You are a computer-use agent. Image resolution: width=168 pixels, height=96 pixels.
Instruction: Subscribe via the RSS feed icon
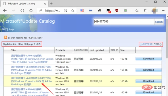tap(6, 37)
